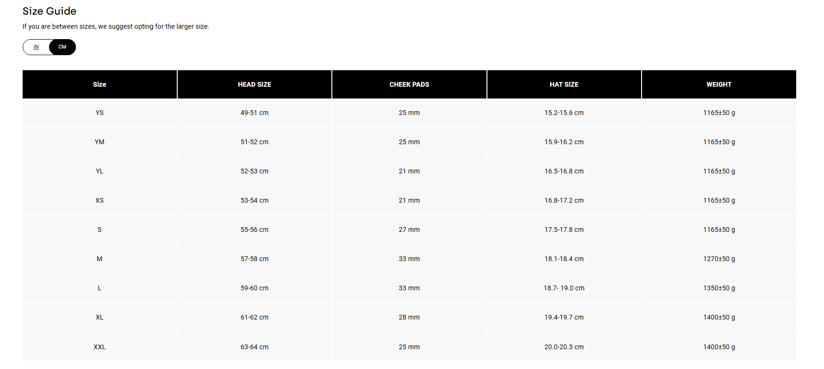Click the CHEEK PADS column header
The height and width of the screenshot is (369, 824).
409,84
